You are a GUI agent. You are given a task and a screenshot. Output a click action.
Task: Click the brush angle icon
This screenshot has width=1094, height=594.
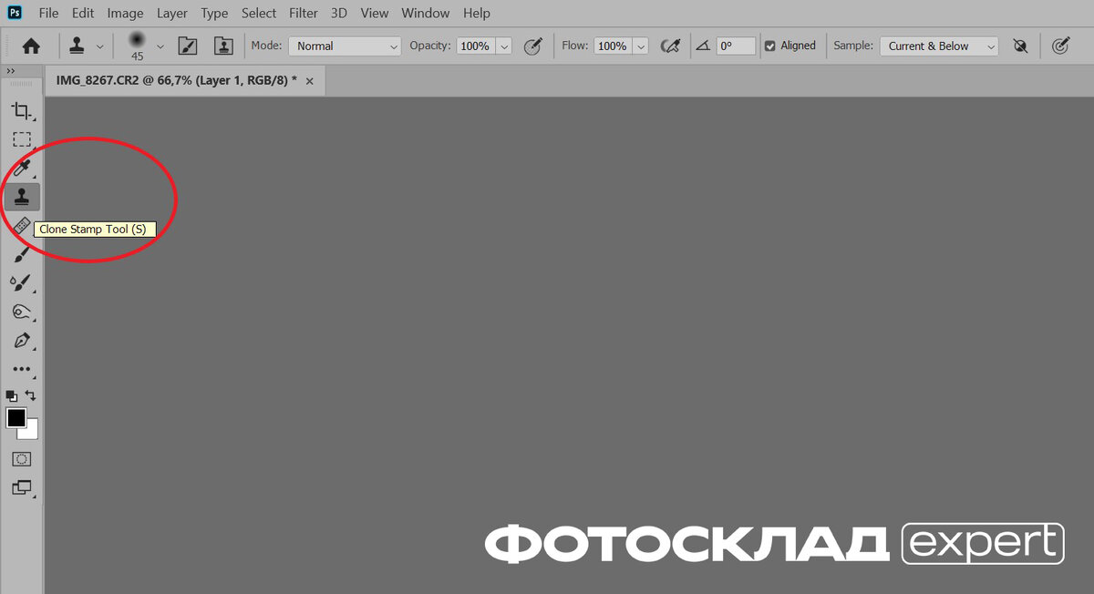point(703,46)
